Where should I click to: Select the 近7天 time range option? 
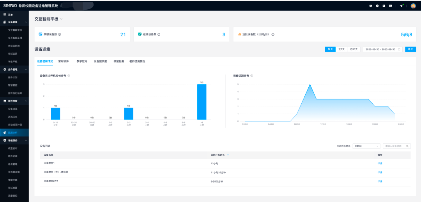(x=341, y=49)
